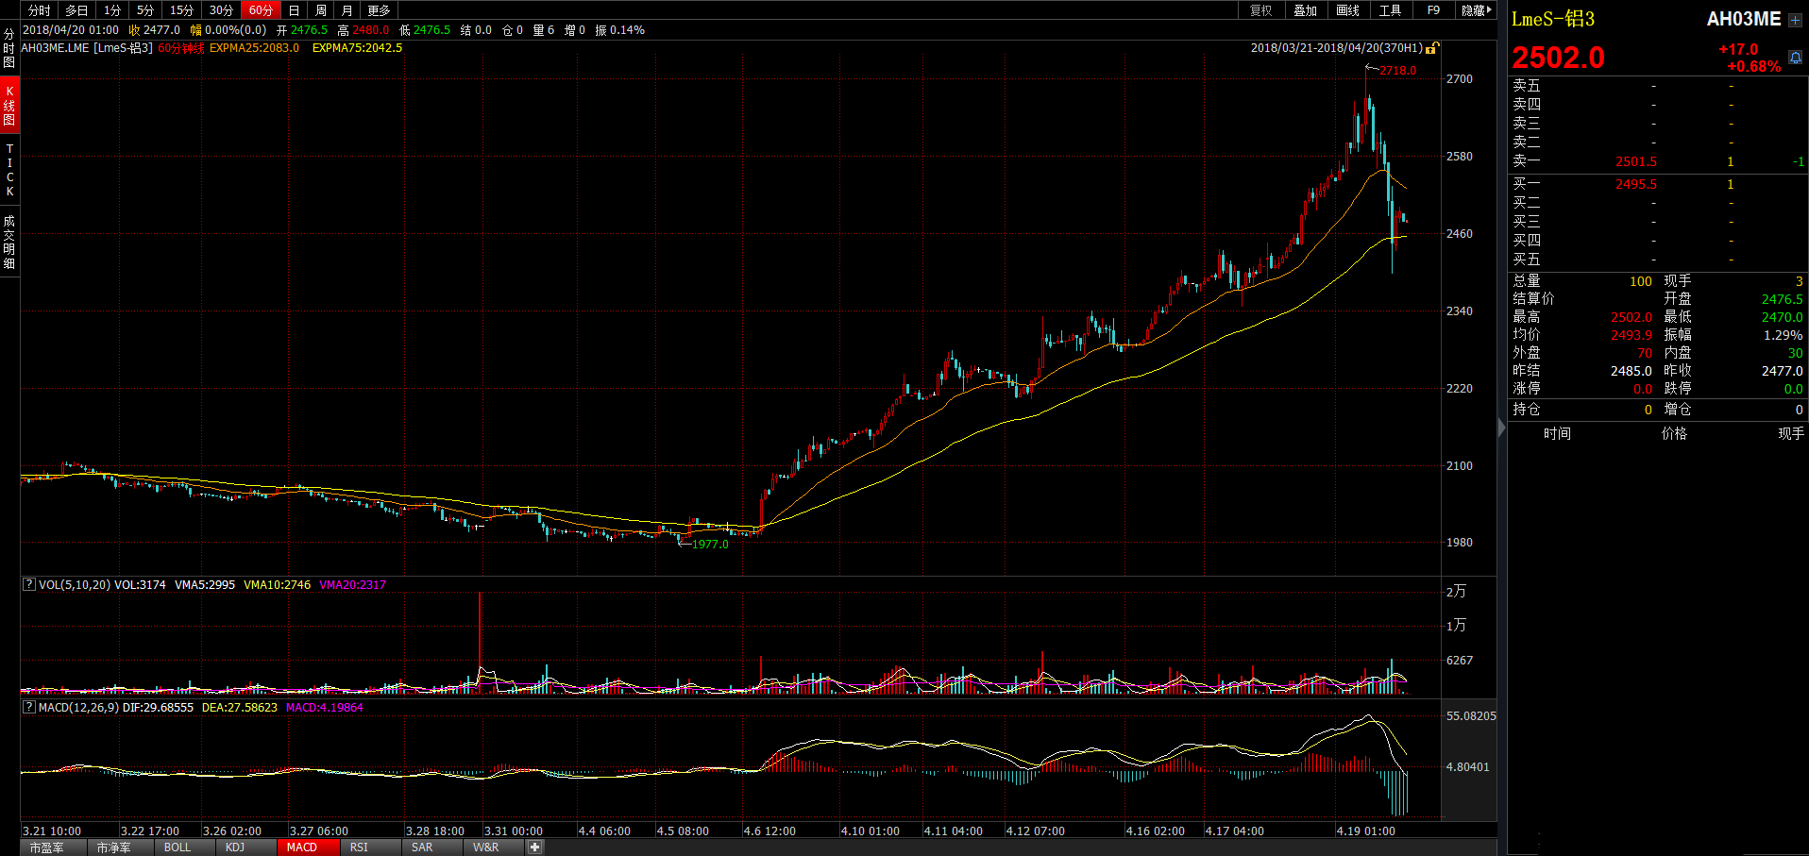1809x856 pixels.
Task: Show the 成交明细 trade details view
Action: click(x=9, y=242)
